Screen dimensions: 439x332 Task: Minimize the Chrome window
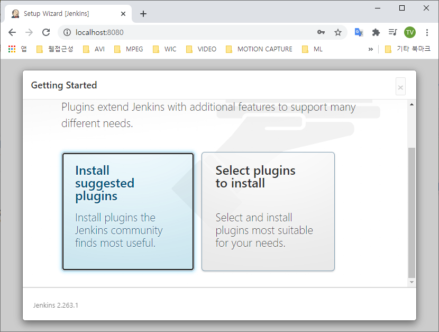[x=378, y=8]
